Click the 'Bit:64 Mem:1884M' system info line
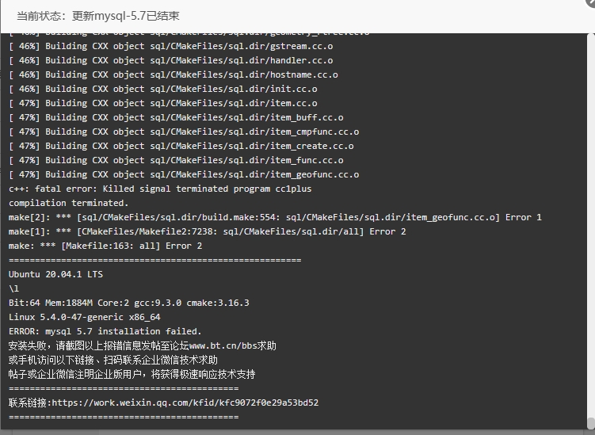Viewport: 595px width, 435px height. pyautogui.click(x=129, y=303)
